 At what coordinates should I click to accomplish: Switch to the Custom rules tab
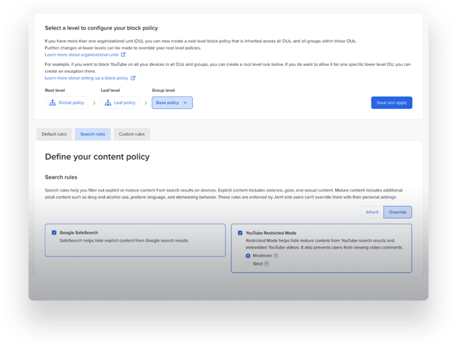click(x=132, y=134)
